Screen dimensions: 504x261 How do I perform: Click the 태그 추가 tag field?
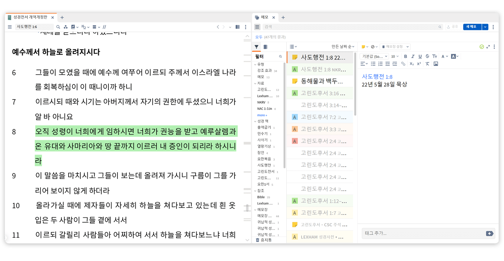(423, 233)
